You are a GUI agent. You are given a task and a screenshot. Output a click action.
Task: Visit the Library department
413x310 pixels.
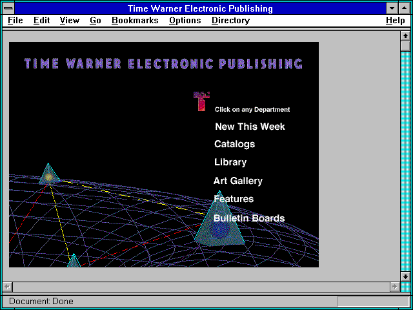tap(230, 162)
